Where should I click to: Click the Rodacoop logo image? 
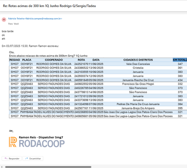[37, 142]
